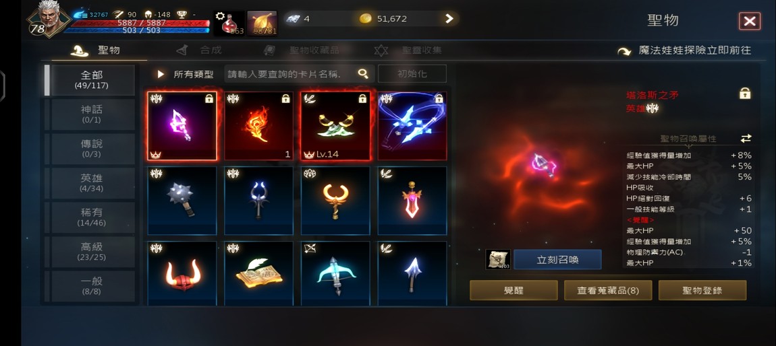Open the 聖物收藏品 tab
Viewport: 776px width, 346px height.
tap(302, 50)
